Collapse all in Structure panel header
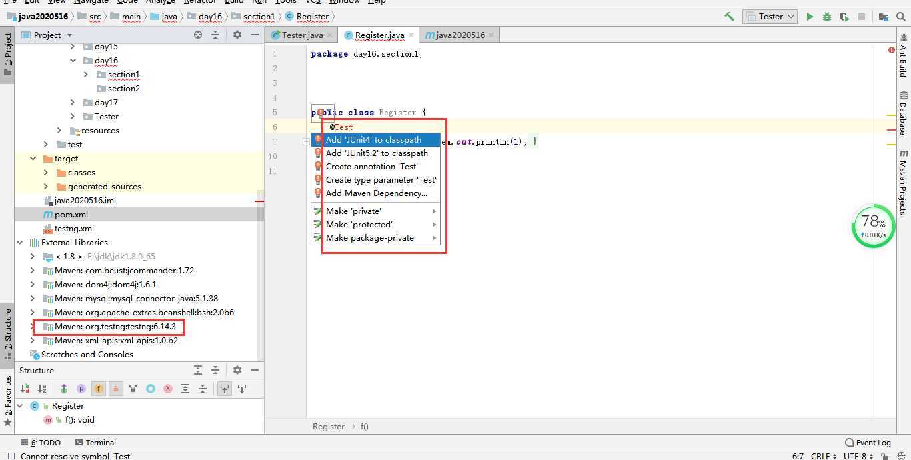The width and height of the screenshot is (911, 460). pyautogui.click(x=215, y=370)
